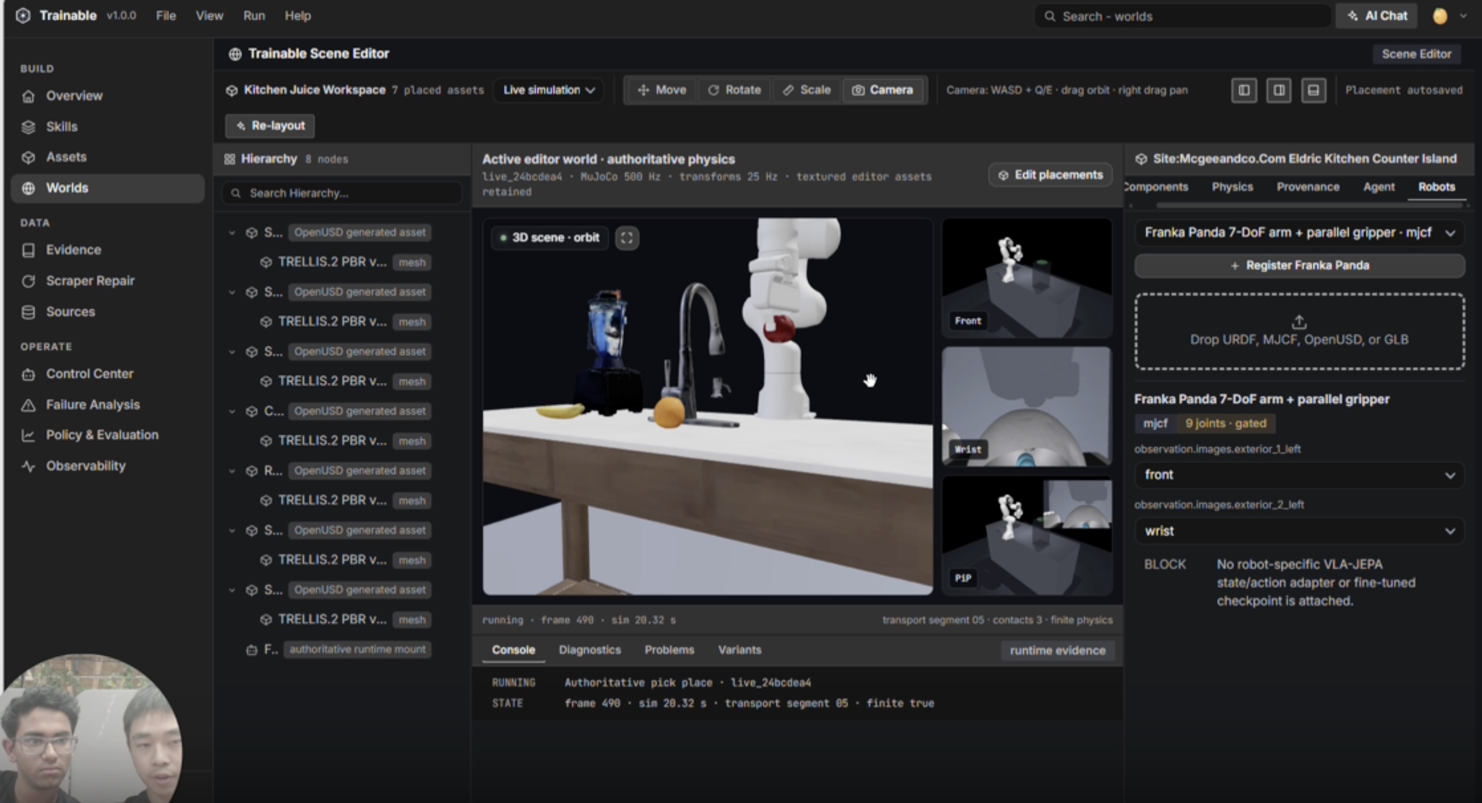Image resolution: width=1482 pixels, height=803 pixels.
Task: Open Failure Analysis
Action: [92, 405]
